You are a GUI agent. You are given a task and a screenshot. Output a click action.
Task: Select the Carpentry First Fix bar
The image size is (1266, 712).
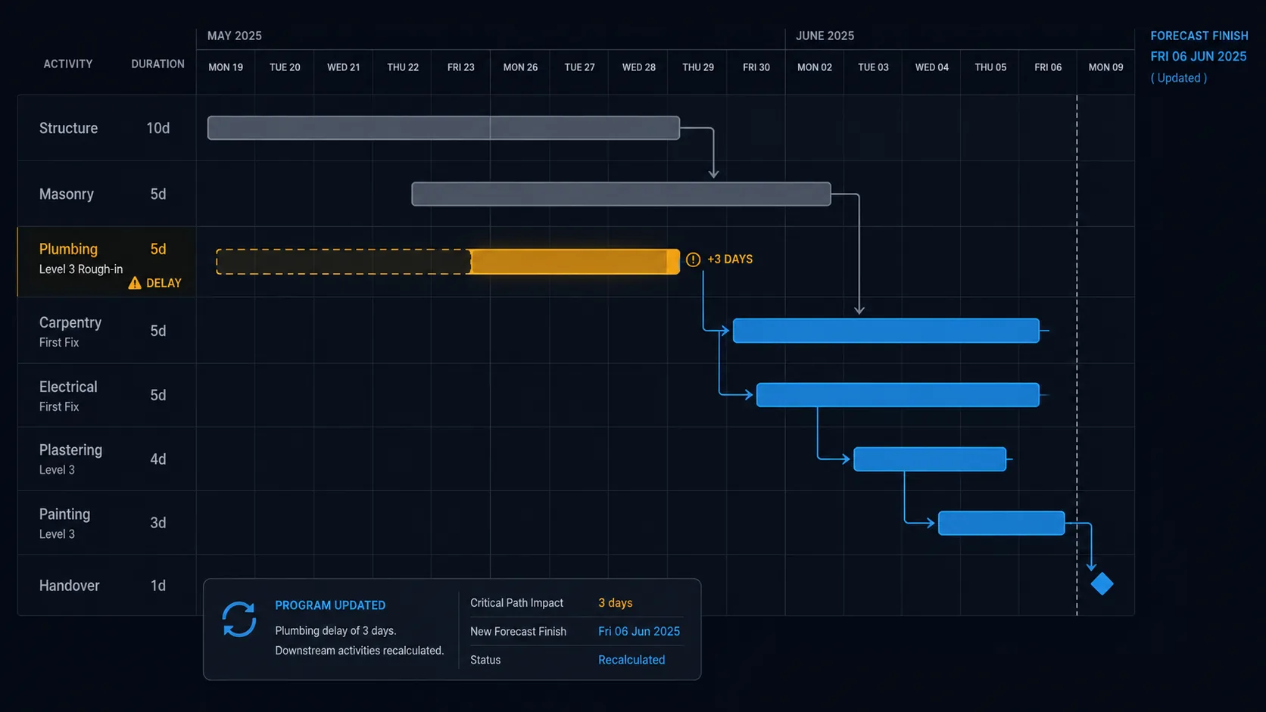[886, 331]
